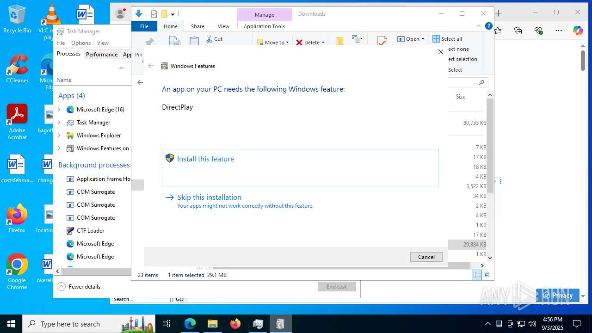Open the Move to dropdown

(273, 42)
